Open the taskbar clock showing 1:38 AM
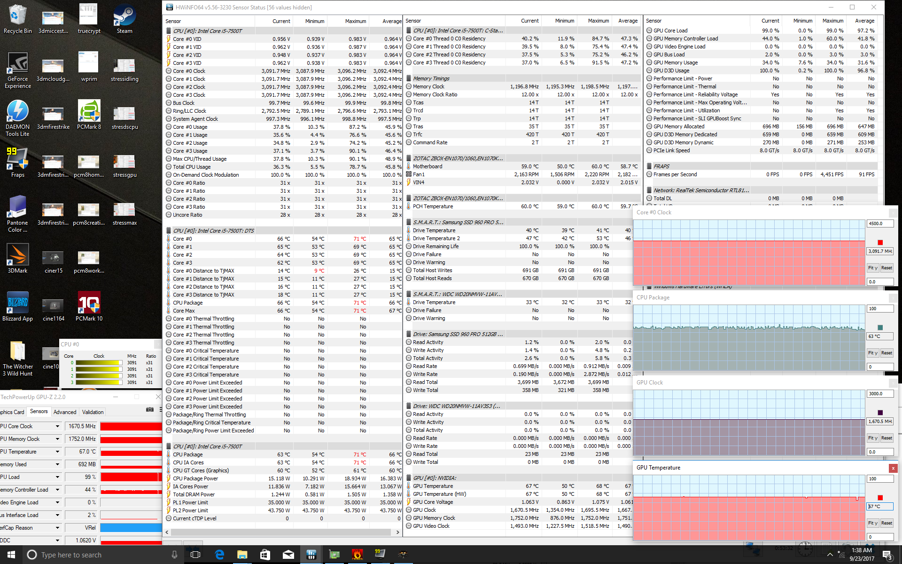The width and height of the screenshot is (902, 564). (x=862, y=555)
